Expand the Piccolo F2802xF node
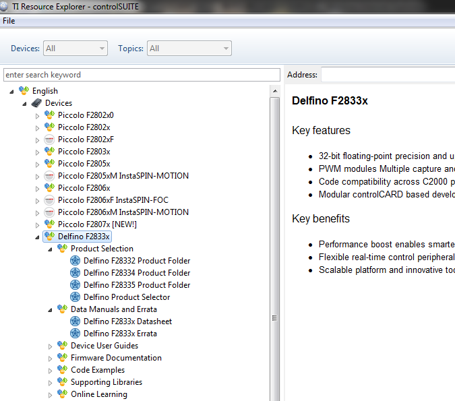Viewport: 455px width, 401px height. coord(37,140)
